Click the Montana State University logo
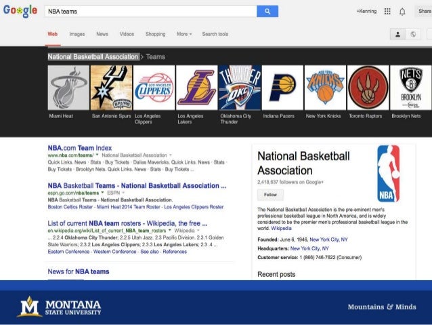The width and height of the screenshot is (432, 325). point(59,307)
